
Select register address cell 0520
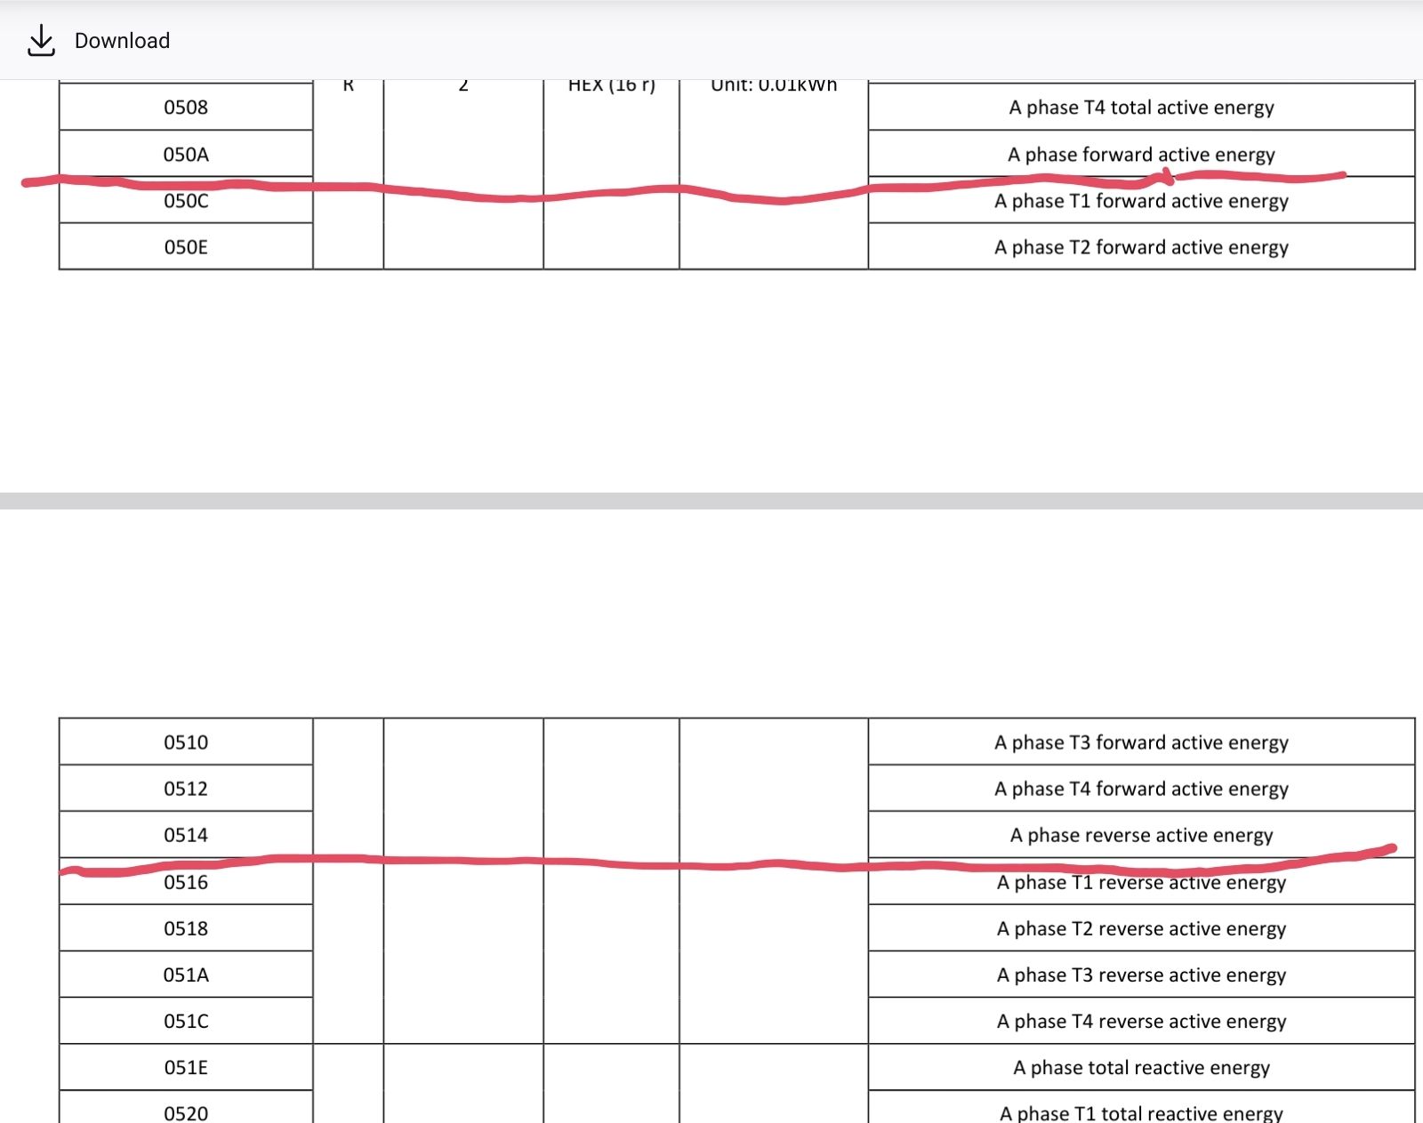[x=186, y=1108]
